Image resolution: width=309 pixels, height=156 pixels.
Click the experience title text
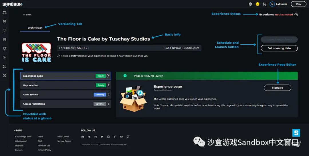coord(104,39)
